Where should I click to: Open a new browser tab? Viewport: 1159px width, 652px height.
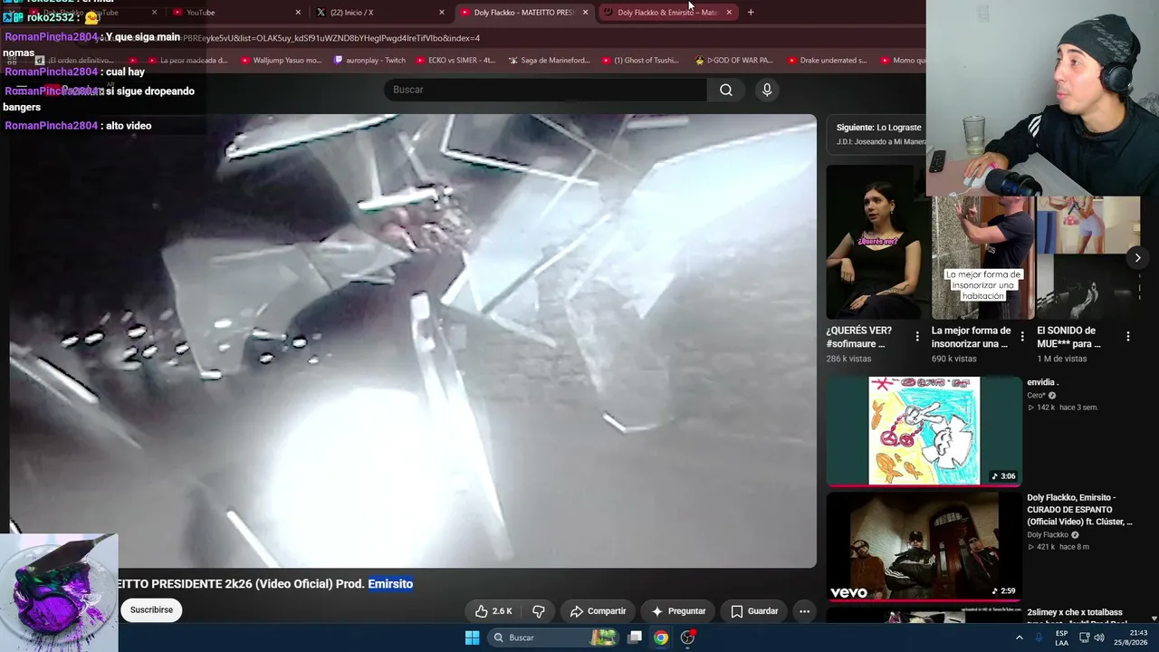[x=751, y=13]
